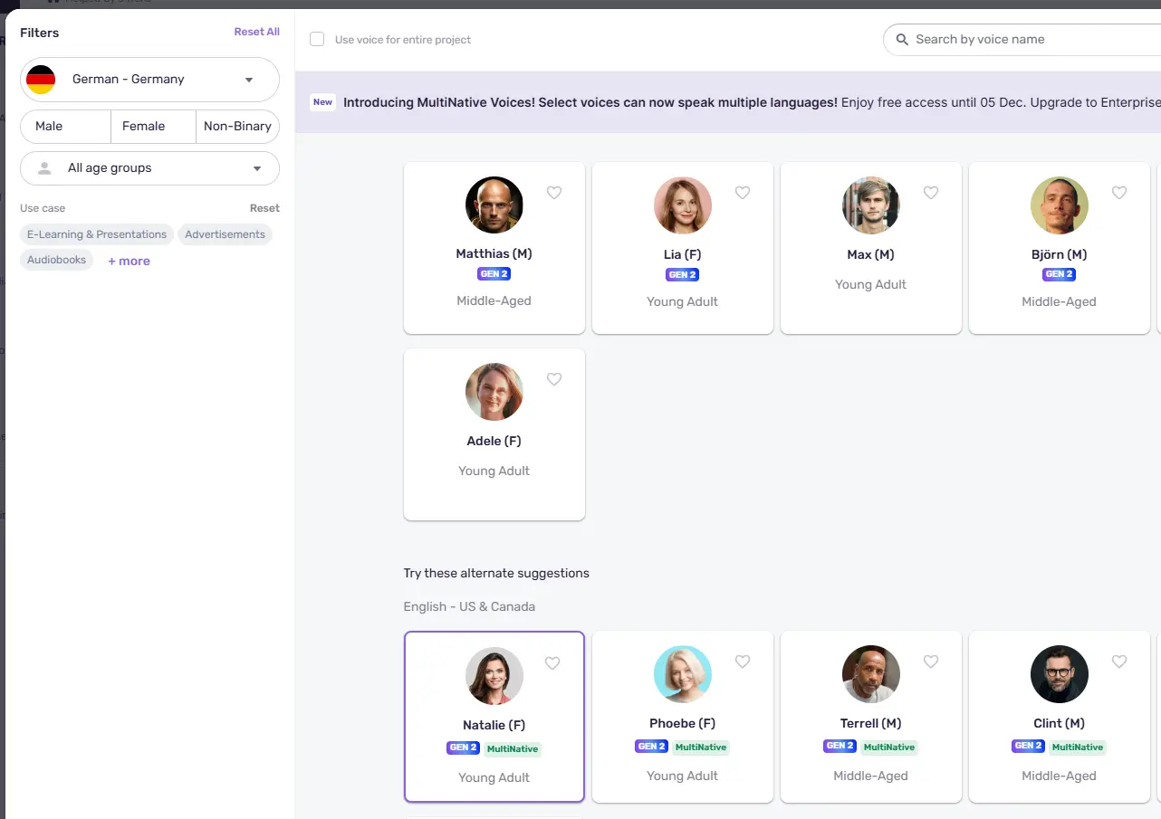Favorite the Phoebe voice with heart icon
Screen dimensions: 1161x819
[743, 662]
